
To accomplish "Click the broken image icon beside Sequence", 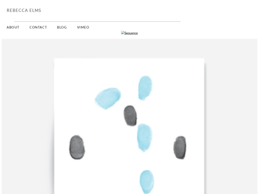I will click(x=123, y=33).
